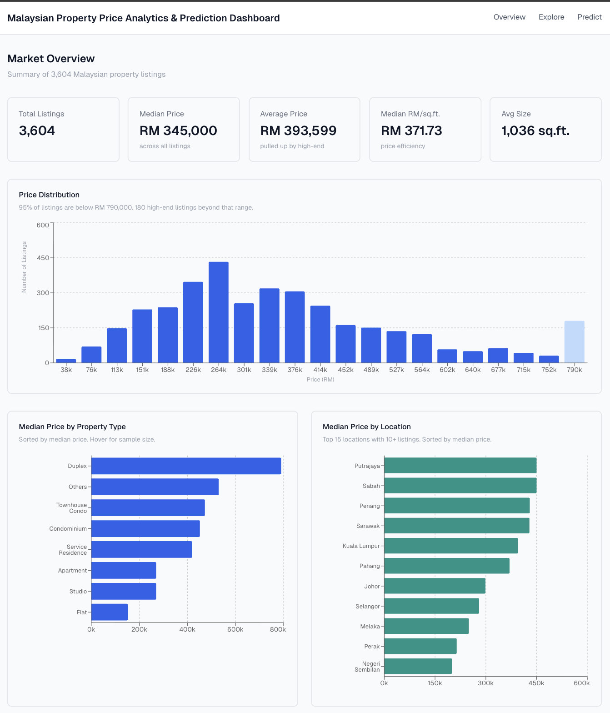Image resolution: width=610 pixels, height=713 pixels.
Task: Click the Flat bar
Action: [110, 613]
